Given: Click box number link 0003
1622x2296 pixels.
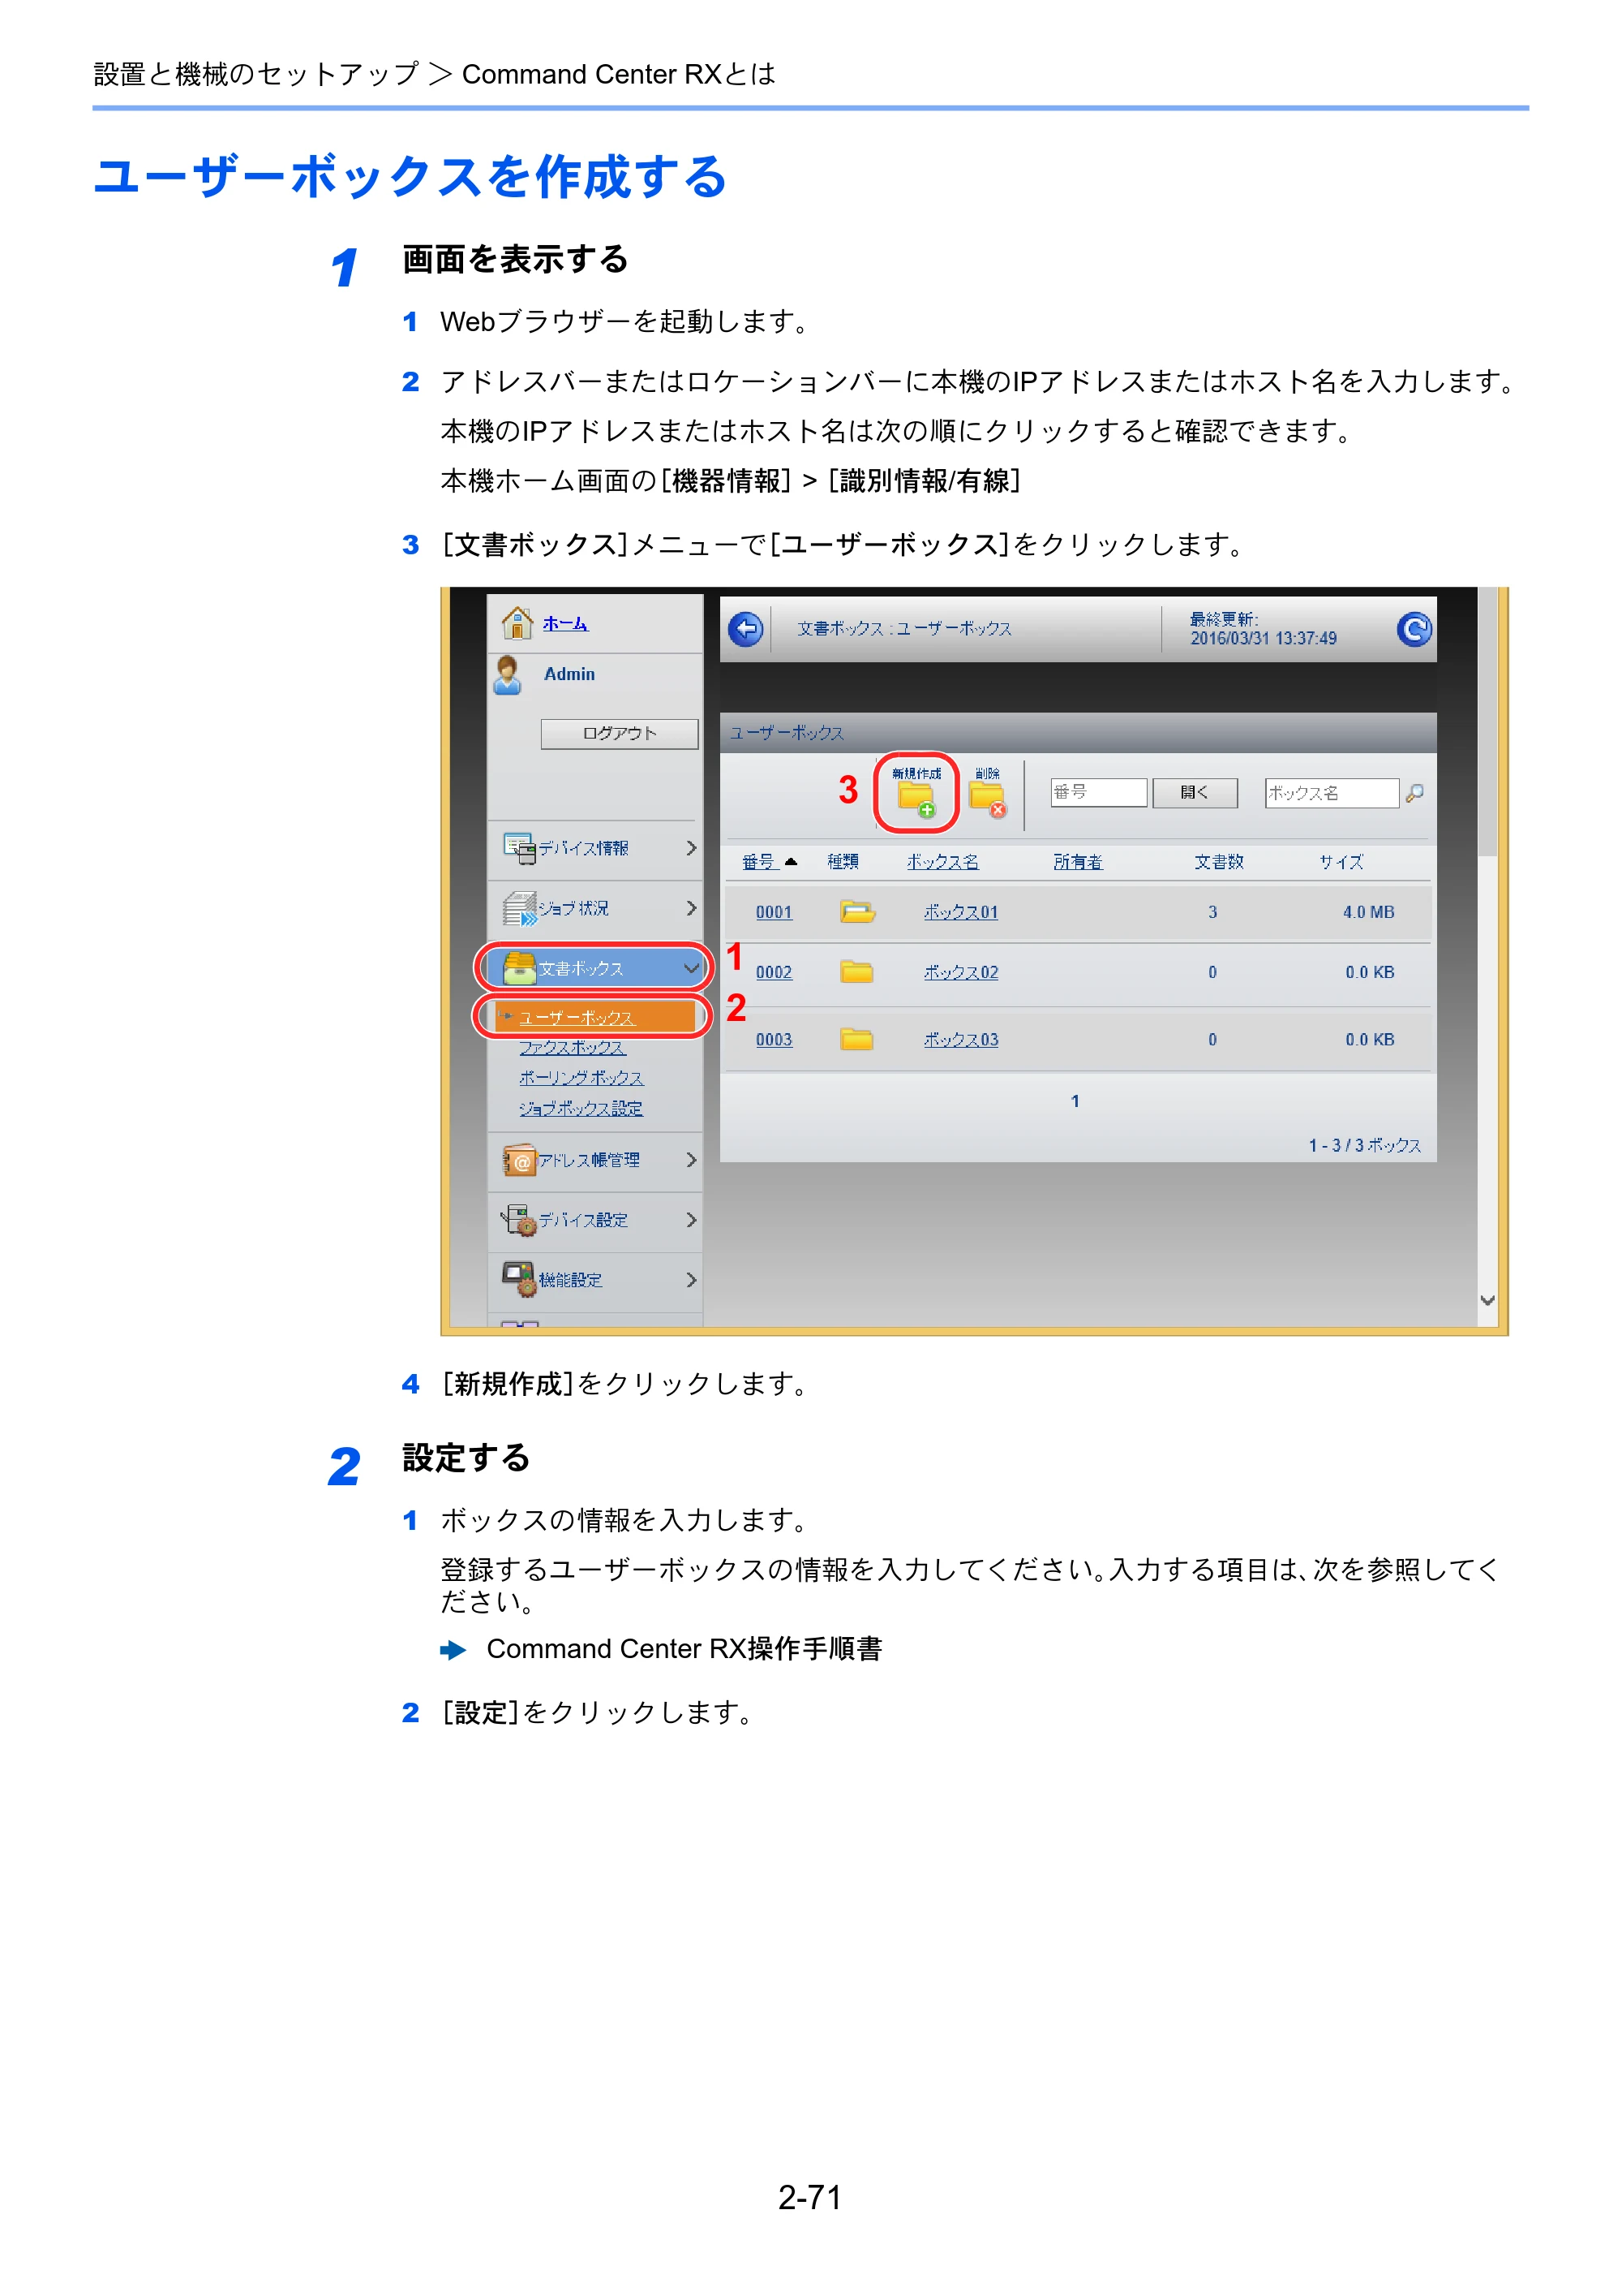Looking at the screenshot, I should tap(774, 1040).
